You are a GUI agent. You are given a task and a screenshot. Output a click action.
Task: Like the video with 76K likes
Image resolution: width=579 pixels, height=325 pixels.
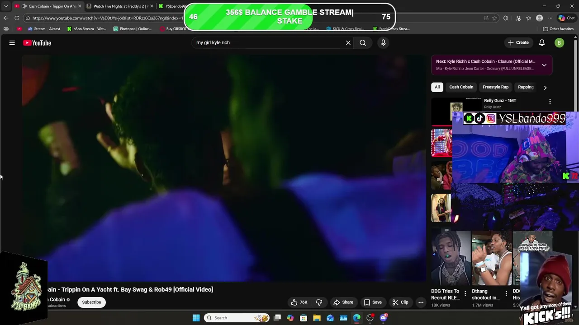point(299,302)
